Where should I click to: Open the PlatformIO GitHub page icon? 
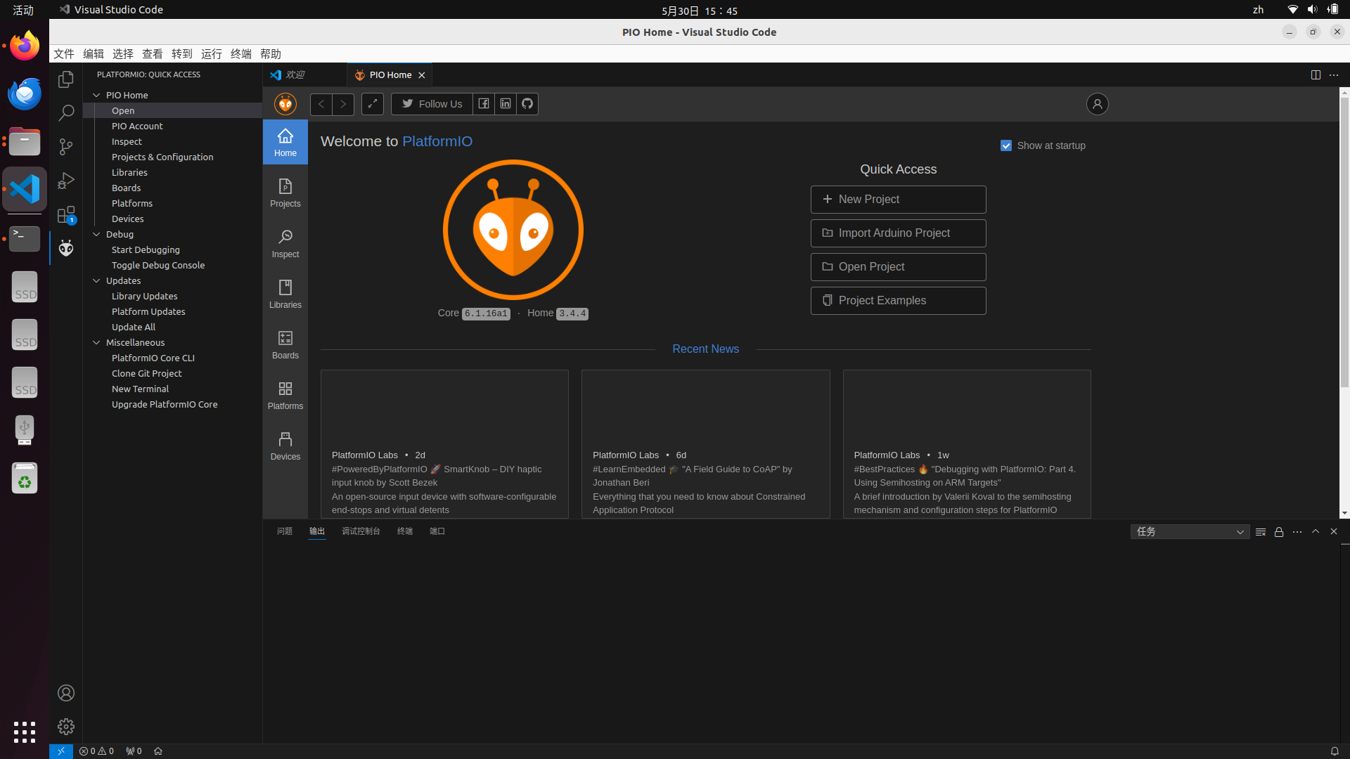pyautogui.click(x=527, y=103)
